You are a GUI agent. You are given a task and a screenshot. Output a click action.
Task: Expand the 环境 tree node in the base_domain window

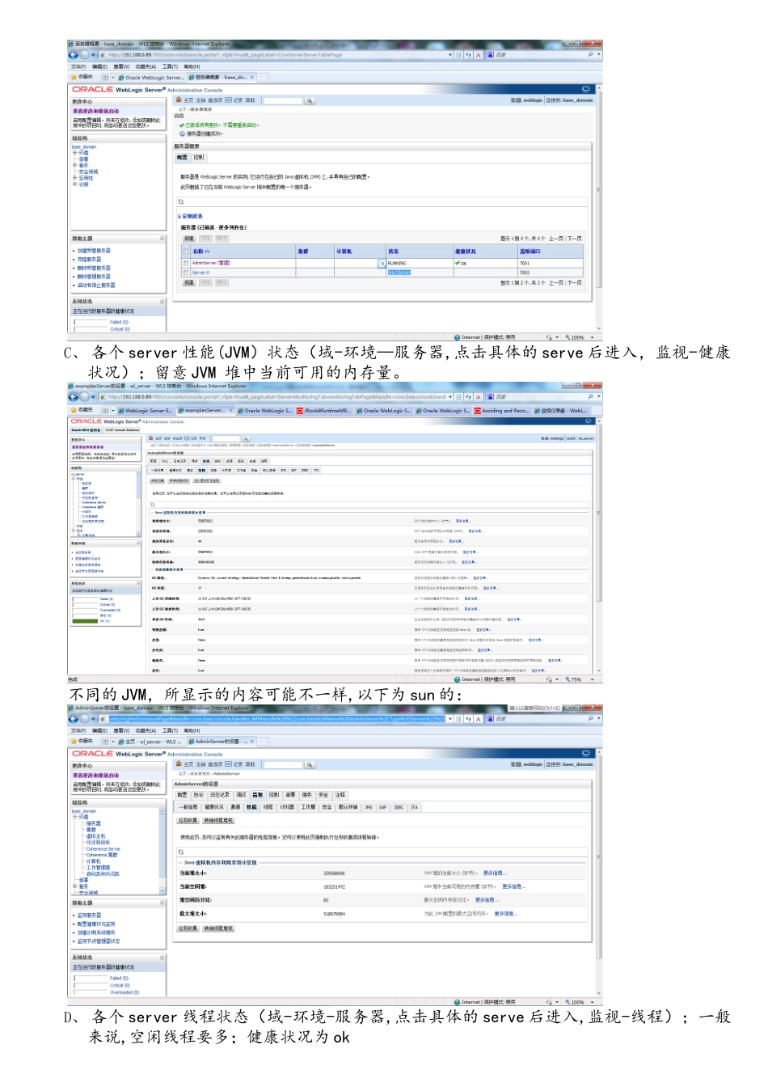(x=75, y=153)
